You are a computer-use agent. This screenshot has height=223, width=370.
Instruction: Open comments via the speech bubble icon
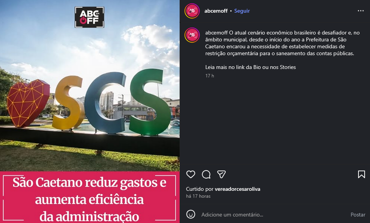pyautogui.click(x=206, y=174)
